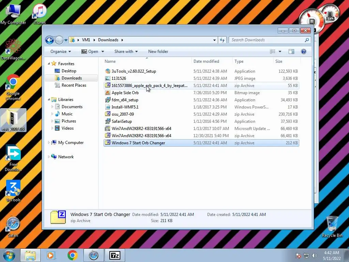Expand My Computer in navigation pane
Screen dimensions: 349x262
49,143
